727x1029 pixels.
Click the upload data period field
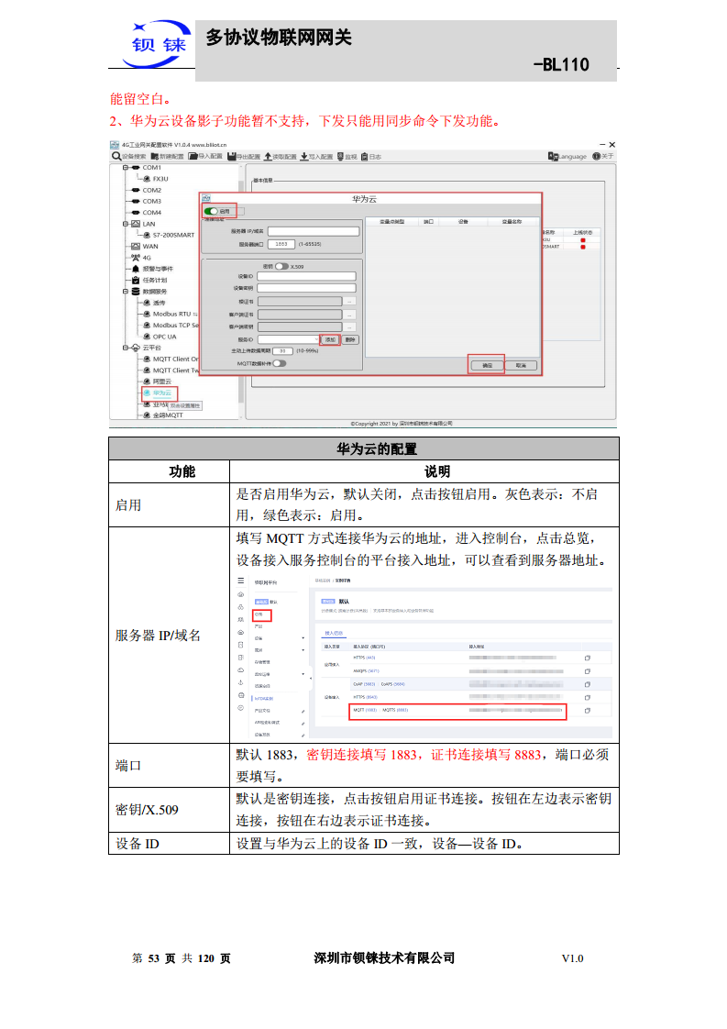[x=282, y=351]
